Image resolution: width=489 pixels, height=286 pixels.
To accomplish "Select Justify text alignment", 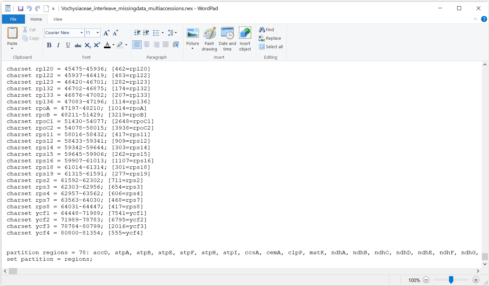I will click(166, 45).
